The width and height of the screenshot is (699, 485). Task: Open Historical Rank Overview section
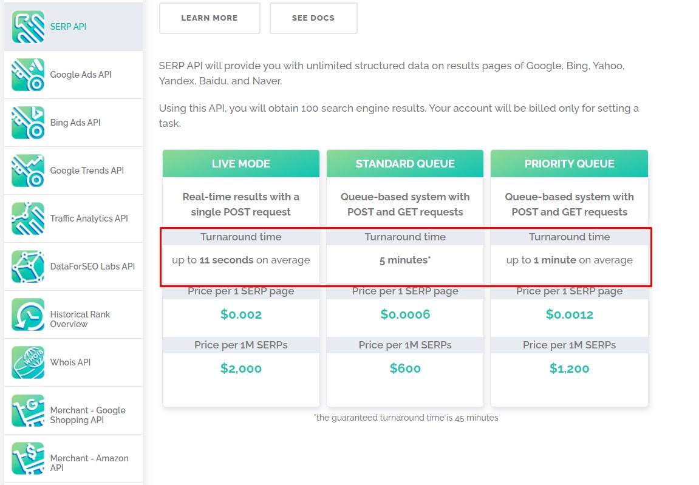pos(80,319)
